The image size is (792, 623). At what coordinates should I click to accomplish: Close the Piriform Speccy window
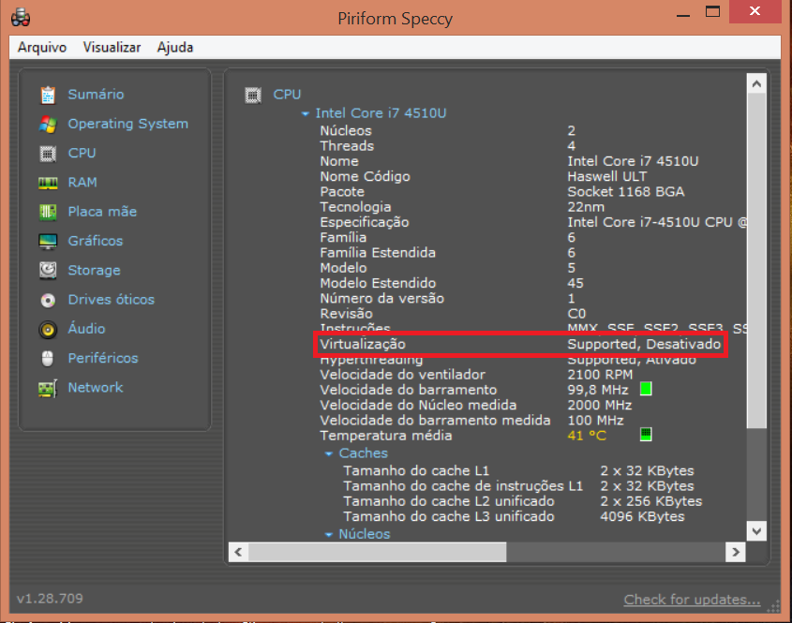click(x=755, y=11)
